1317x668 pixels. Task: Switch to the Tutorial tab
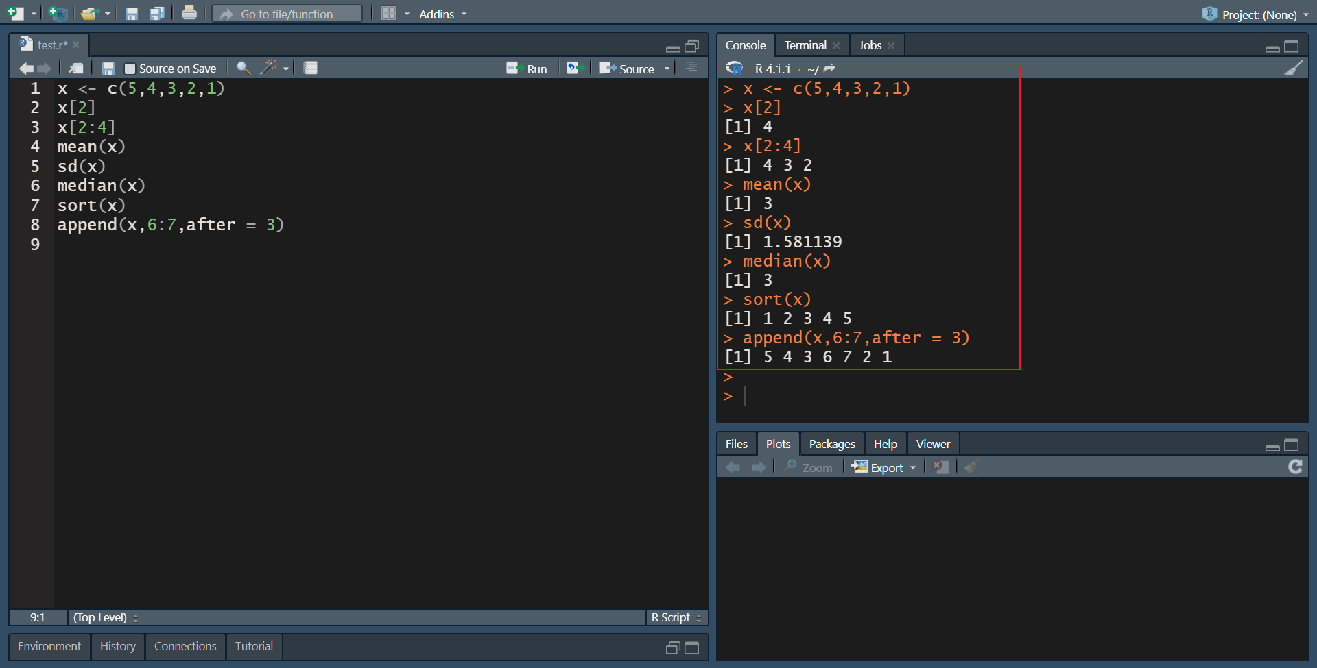point(254,646)
